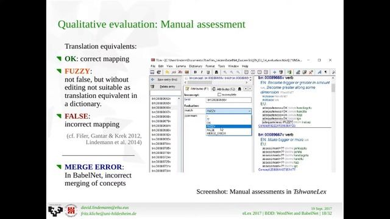390x219 pixels.
Task: Click the green export icon in toolbar
Action: (x=289, y=72)
